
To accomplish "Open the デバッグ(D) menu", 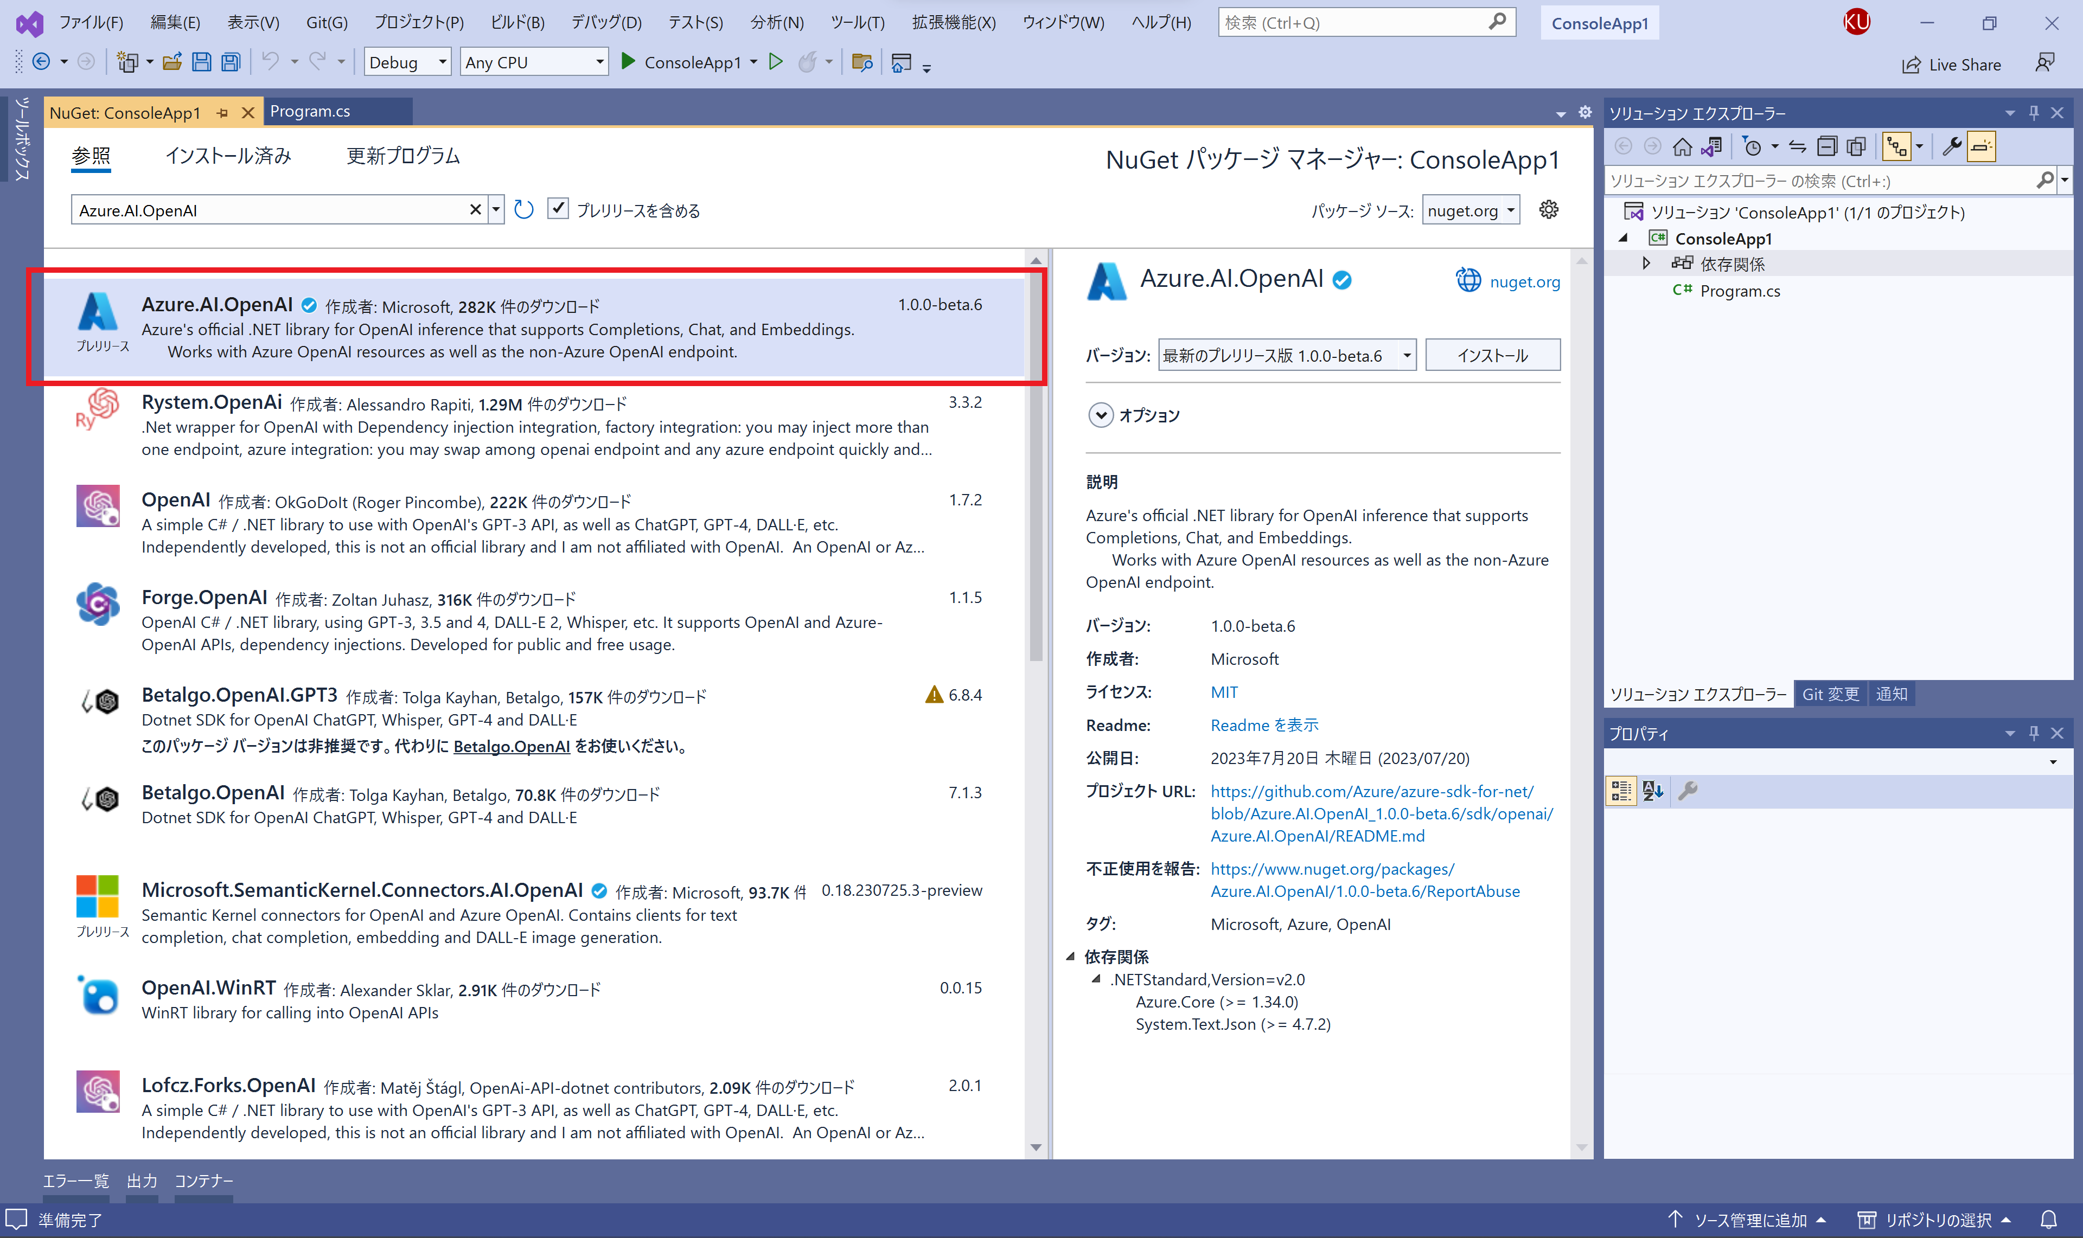I will [x=606, y=23].
